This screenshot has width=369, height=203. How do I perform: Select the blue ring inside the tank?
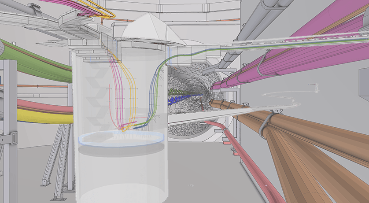(121, 139)
